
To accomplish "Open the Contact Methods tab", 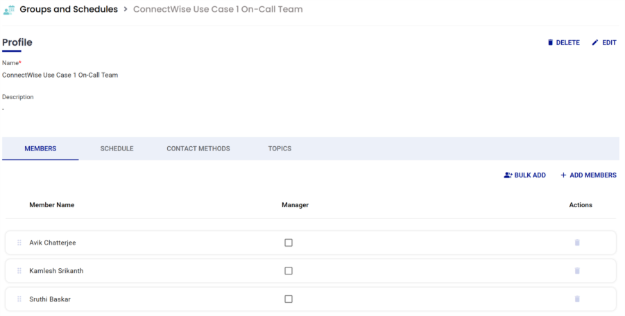I will click(198, 148).
